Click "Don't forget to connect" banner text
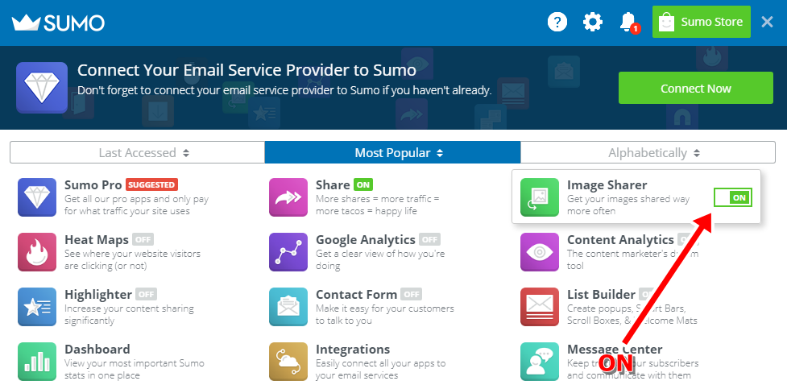This screenshot has height=385, width=787. coord(284,91)
